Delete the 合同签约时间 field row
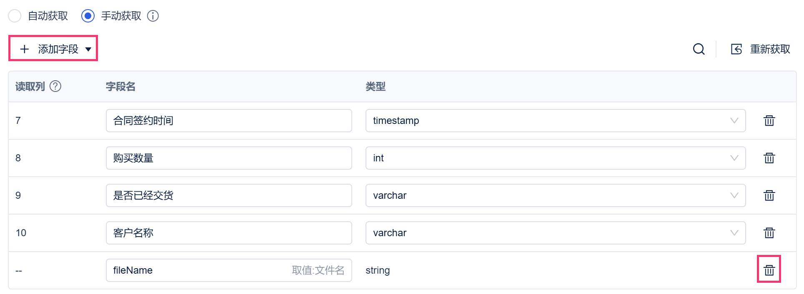This screenshot has width=804, height=294. [769, 121]
